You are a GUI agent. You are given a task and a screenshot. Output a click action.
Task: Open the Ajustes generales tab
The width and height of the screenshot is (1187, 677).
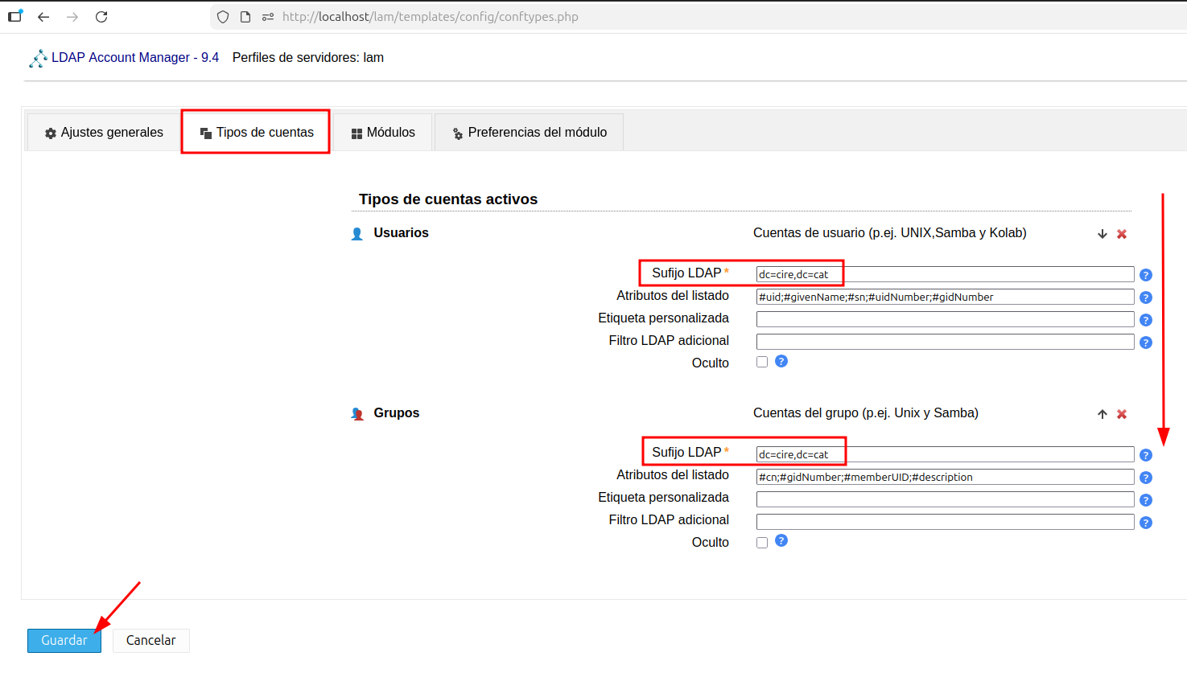click(x=102, y=132)
